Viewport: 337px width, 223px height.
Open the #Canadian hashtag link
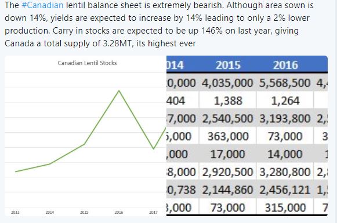pos(42,5)
